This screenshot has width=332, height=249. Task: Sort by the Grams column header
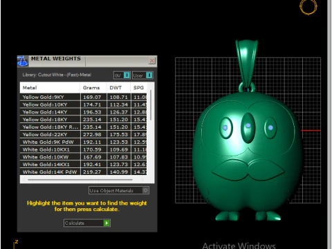click(x=93, y=88)
